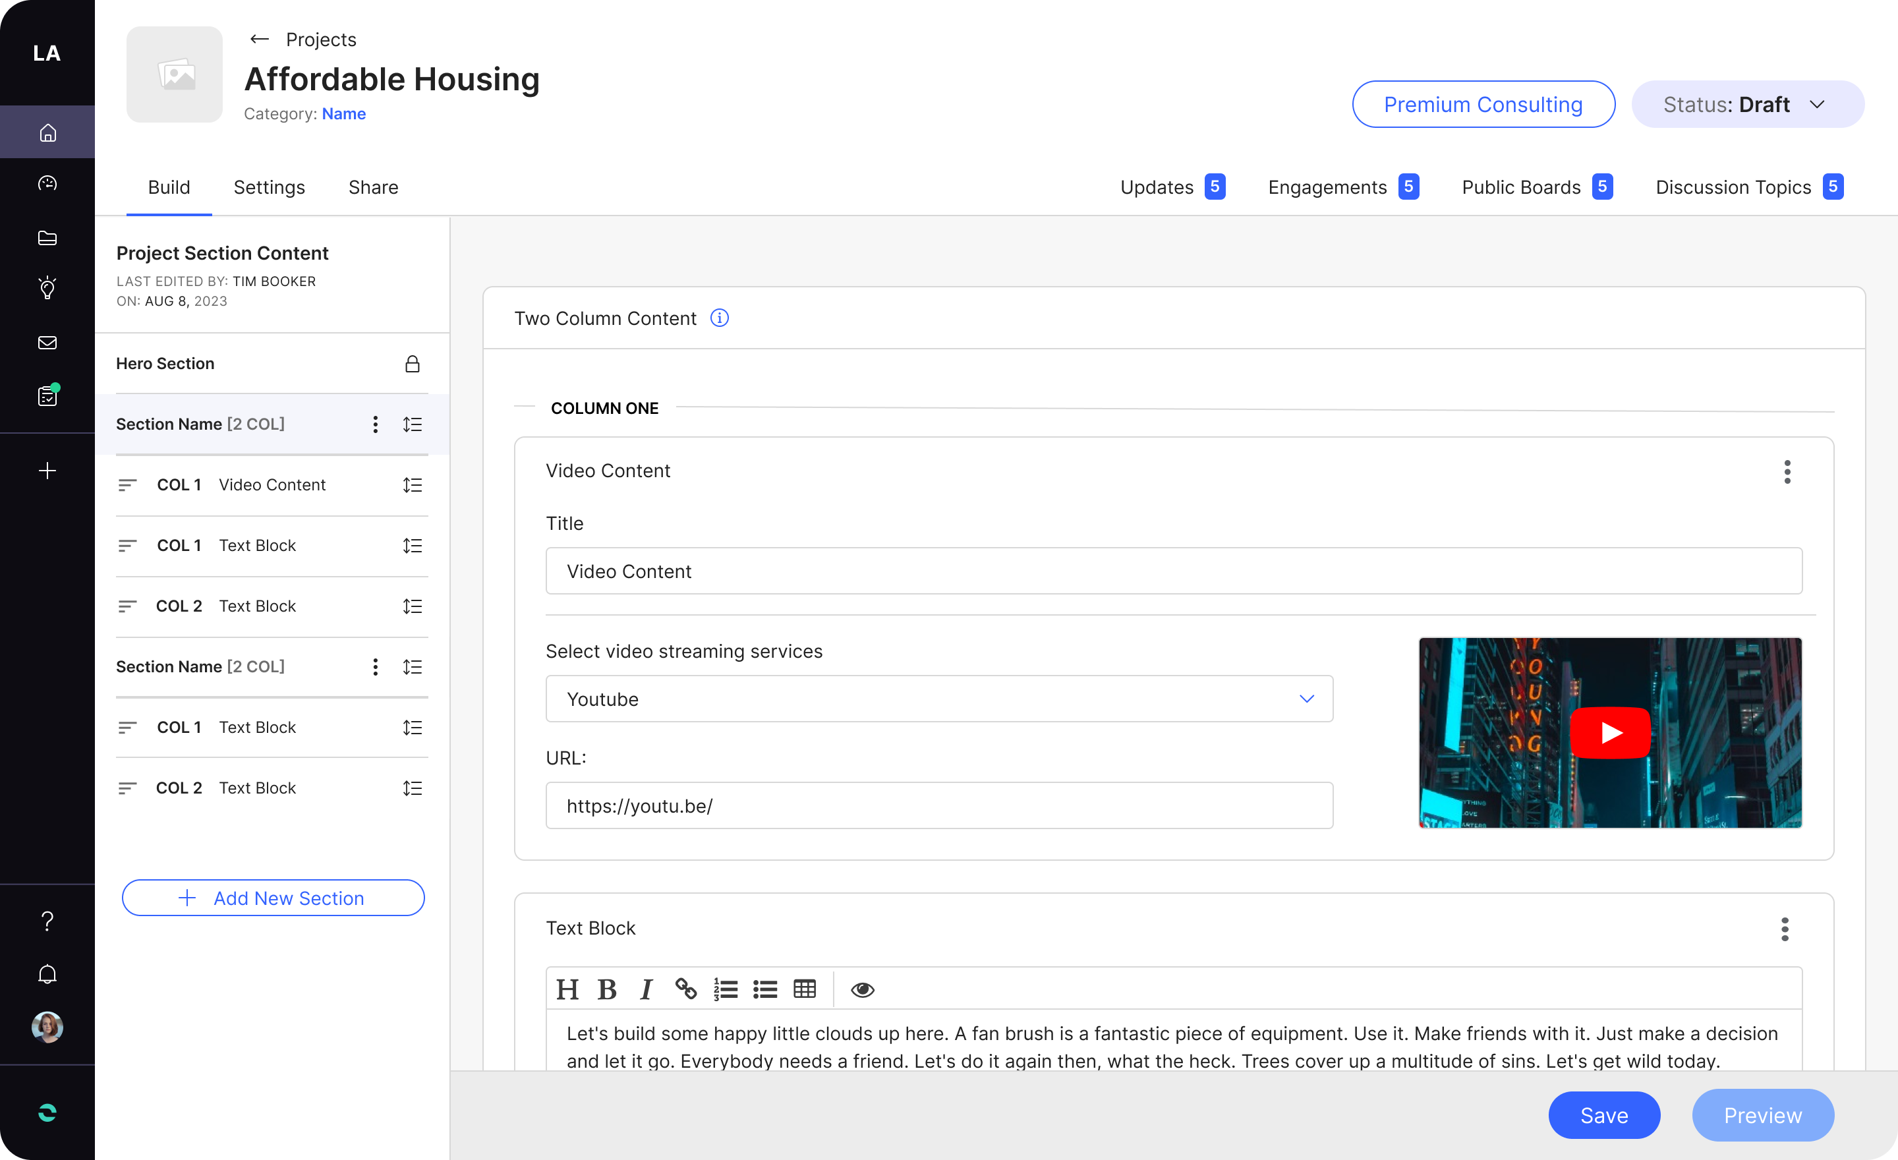Click Add New Section button
The width and height of the screenshot is (1898, 1160).
[x=271, y=896]
